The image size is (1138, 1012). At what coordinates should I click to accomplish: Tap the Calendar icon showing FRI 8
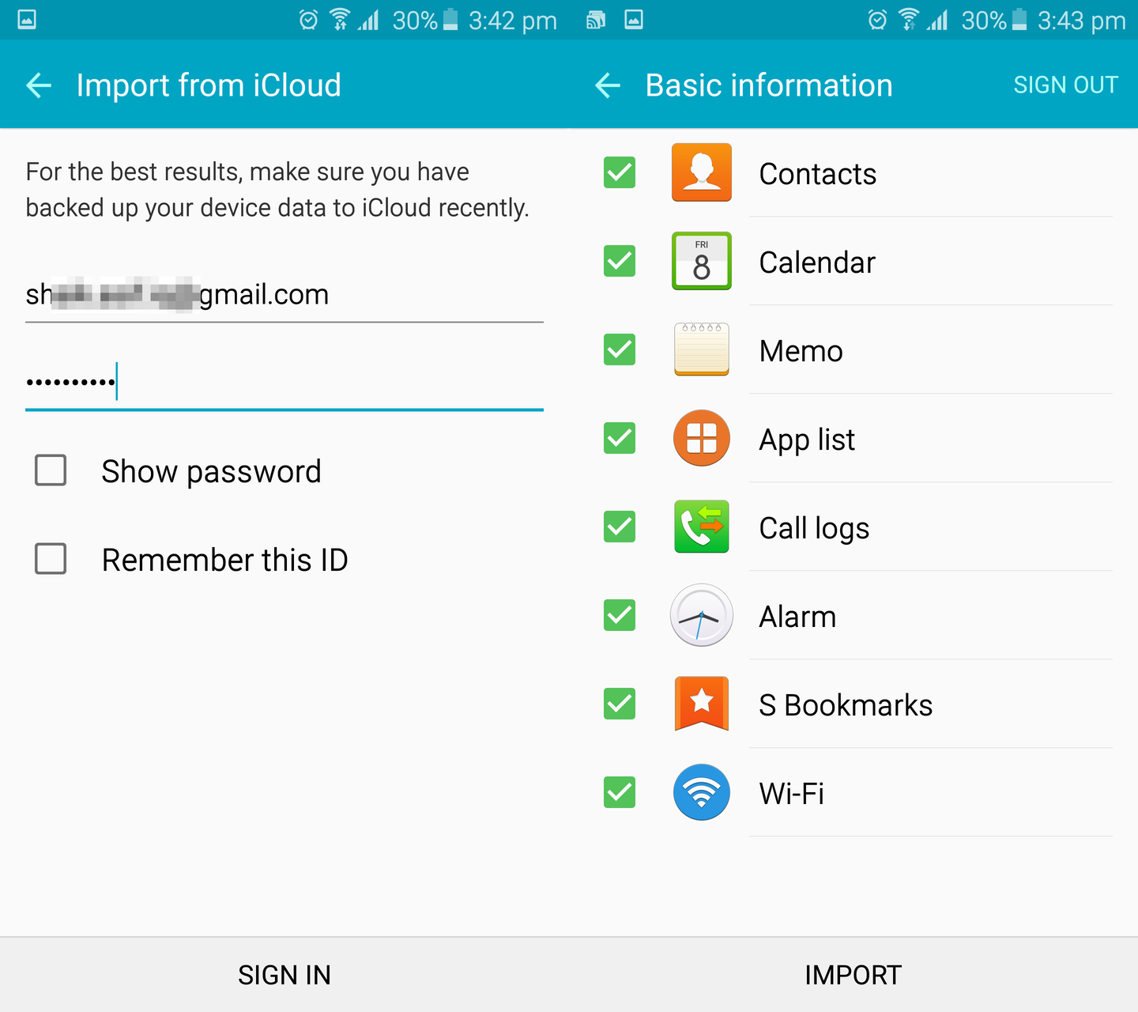[x=701, y=262]
